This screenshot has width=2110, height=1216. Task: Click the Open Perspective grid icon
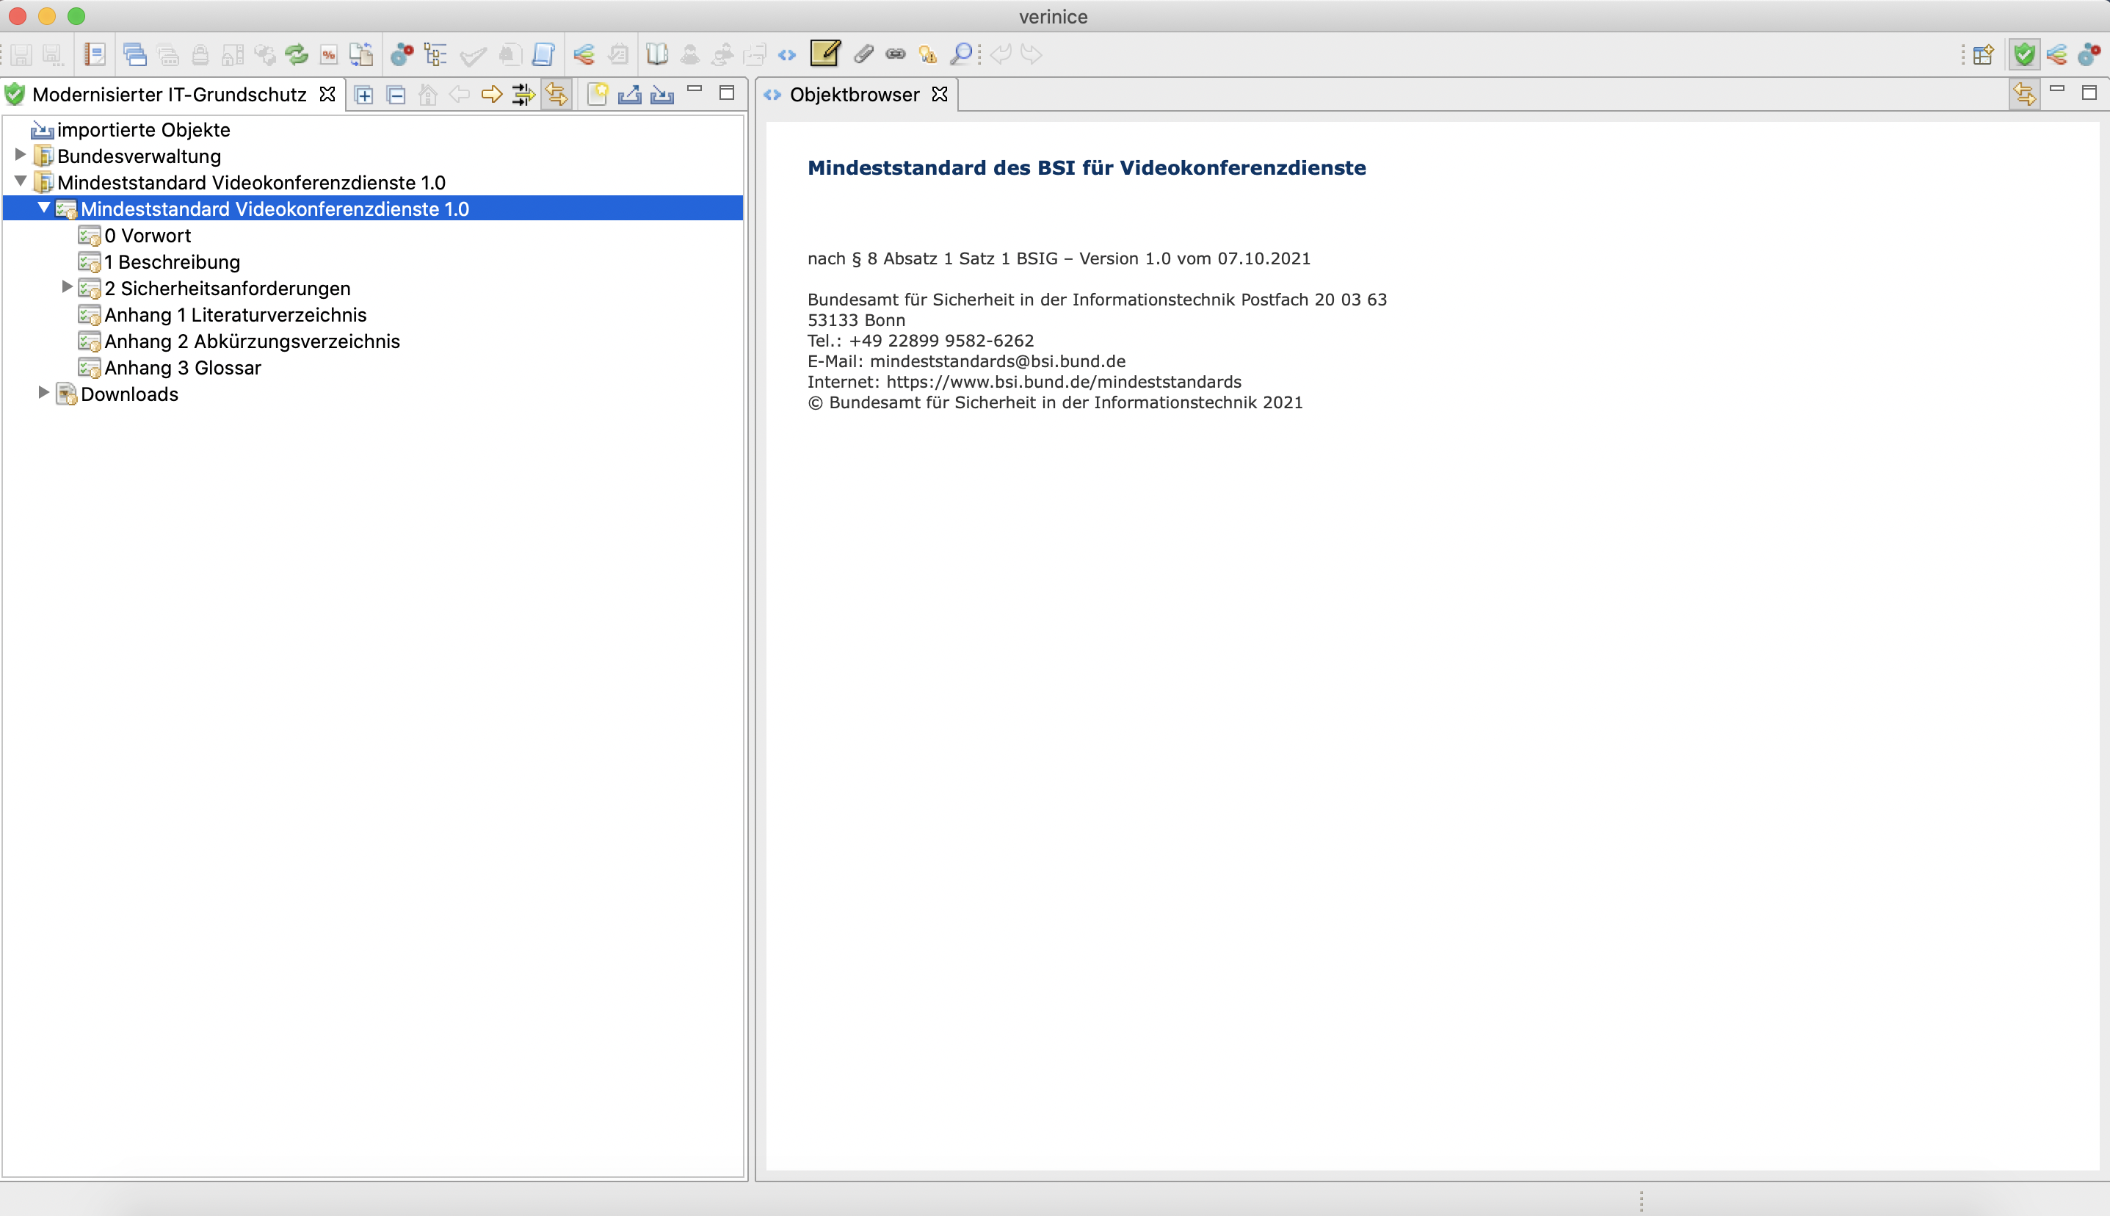[x=1983, y=55]
